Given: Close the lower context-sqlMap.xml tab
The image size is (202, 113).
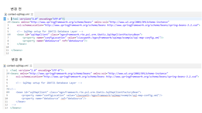Looking at the screenshot, I should point(31,66).
